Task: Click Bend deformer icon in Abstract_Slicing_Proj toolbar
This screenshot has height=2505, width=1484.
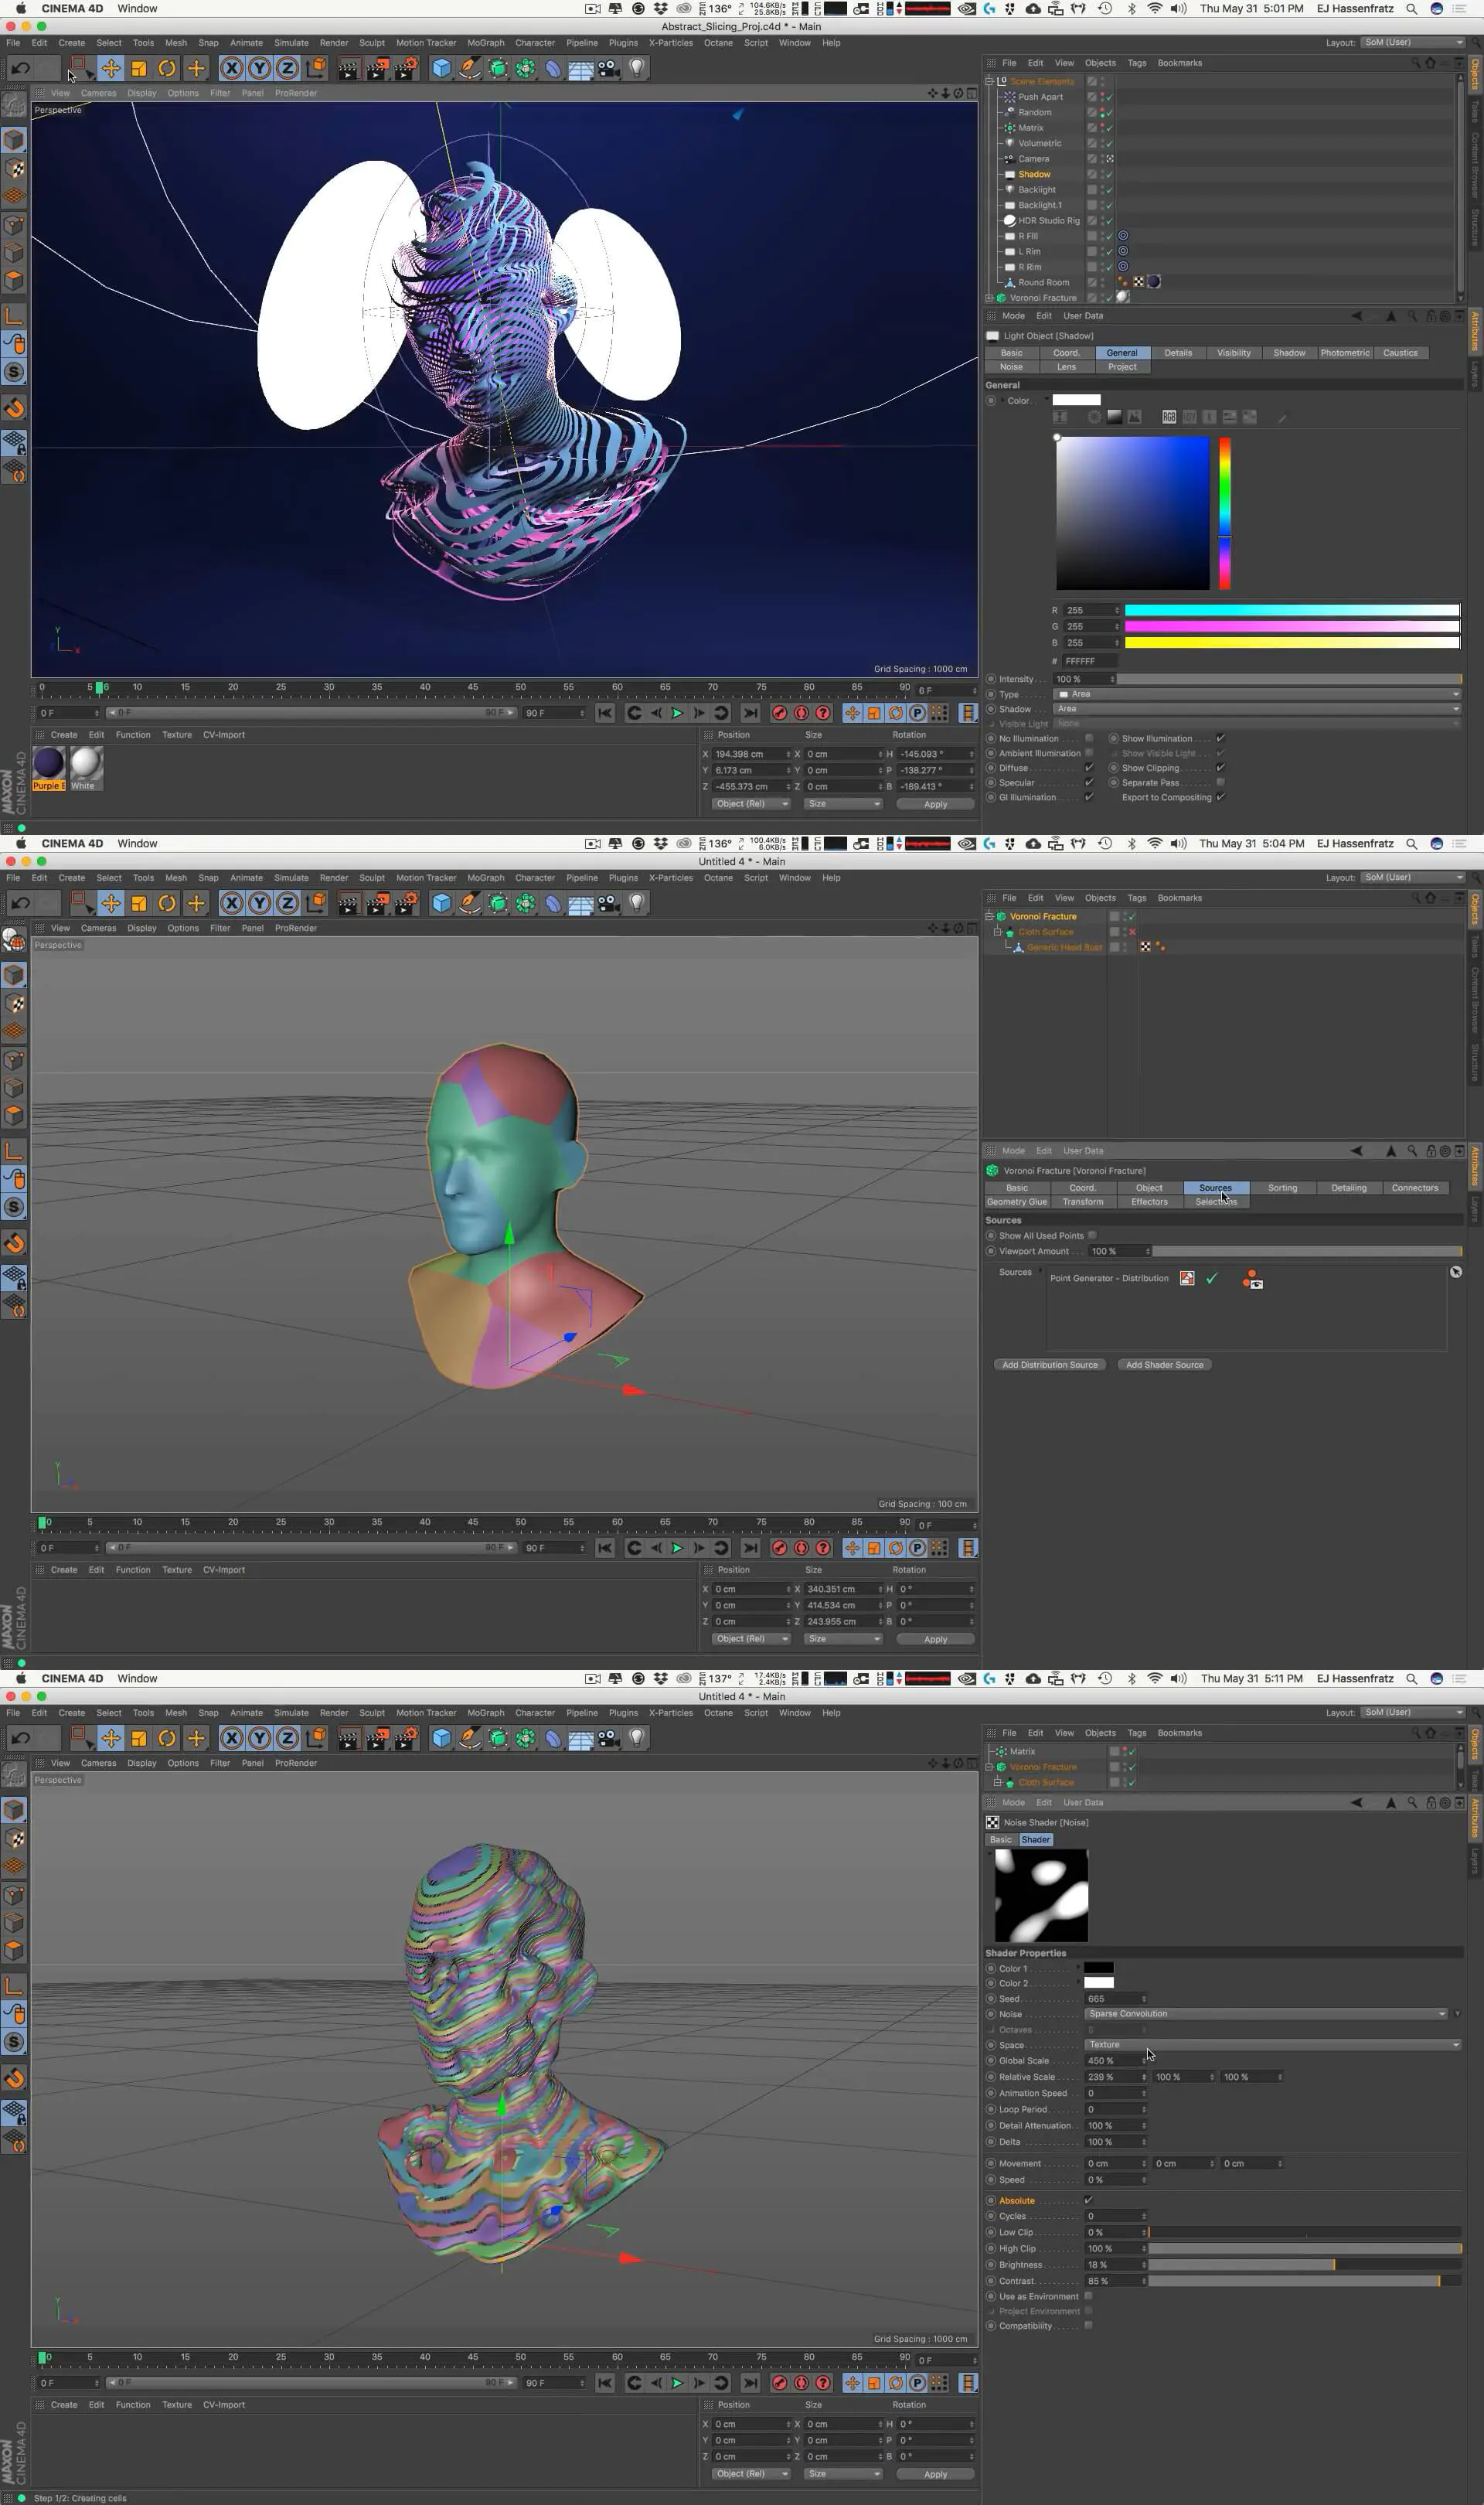Action: point(553,68)
